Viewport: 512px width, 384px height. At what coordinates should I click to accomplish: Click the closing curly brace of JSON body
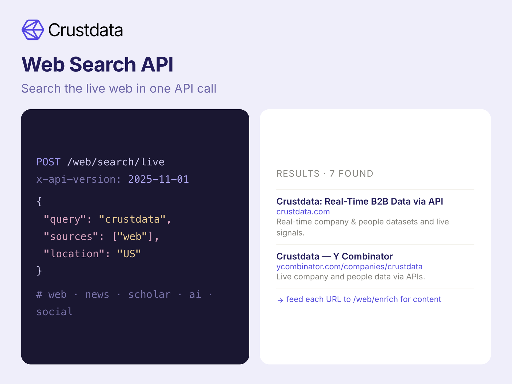[39, 271]
